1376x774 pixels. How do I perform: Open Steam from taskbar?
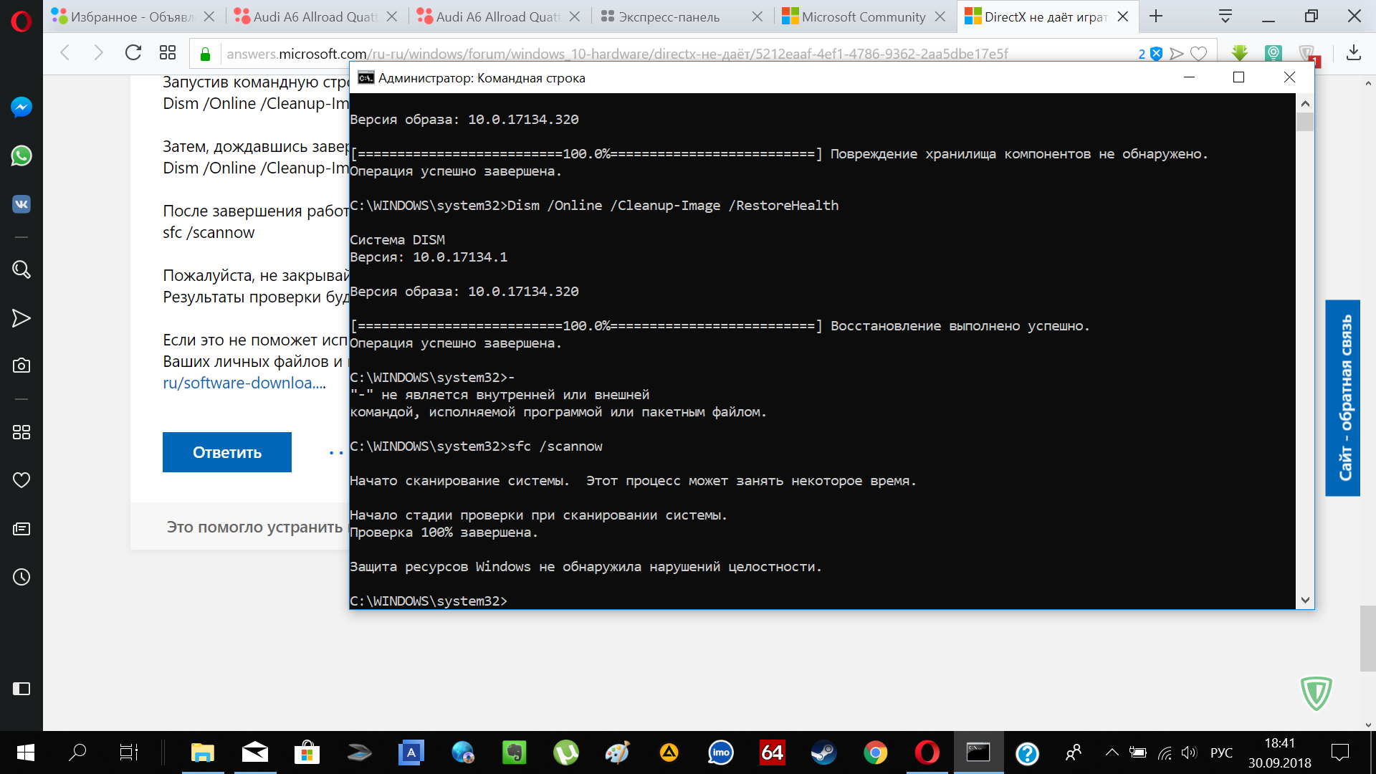tap(823, 752)
